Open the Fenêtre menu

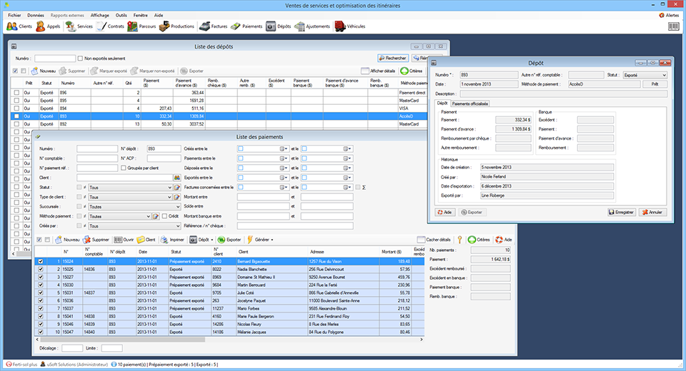click(x=141, y=15)
